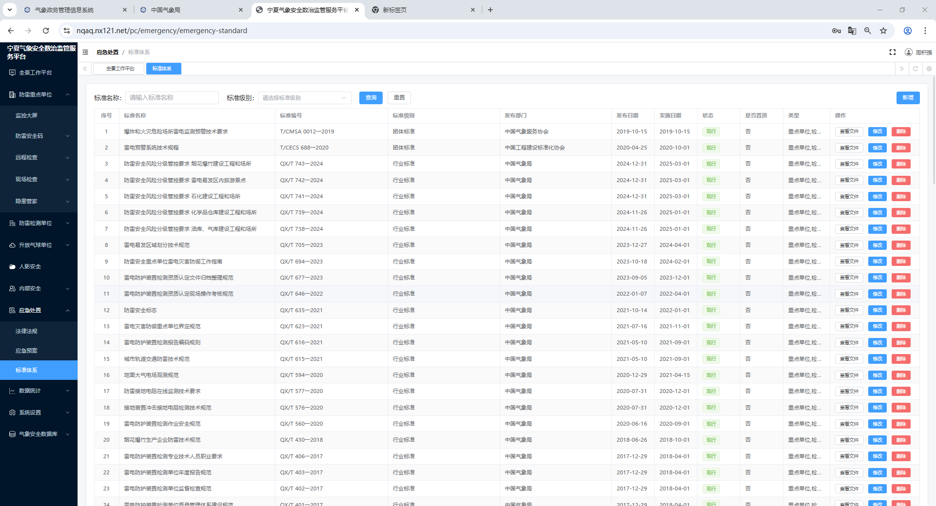Open 法律法规 in the sidebar
This screenshot has height=506, width=936.
[x=26, y=331]
